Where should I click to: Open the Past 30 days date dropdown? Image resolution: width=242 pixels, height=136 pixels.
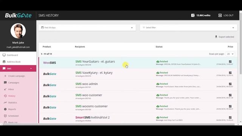[87, 28]
